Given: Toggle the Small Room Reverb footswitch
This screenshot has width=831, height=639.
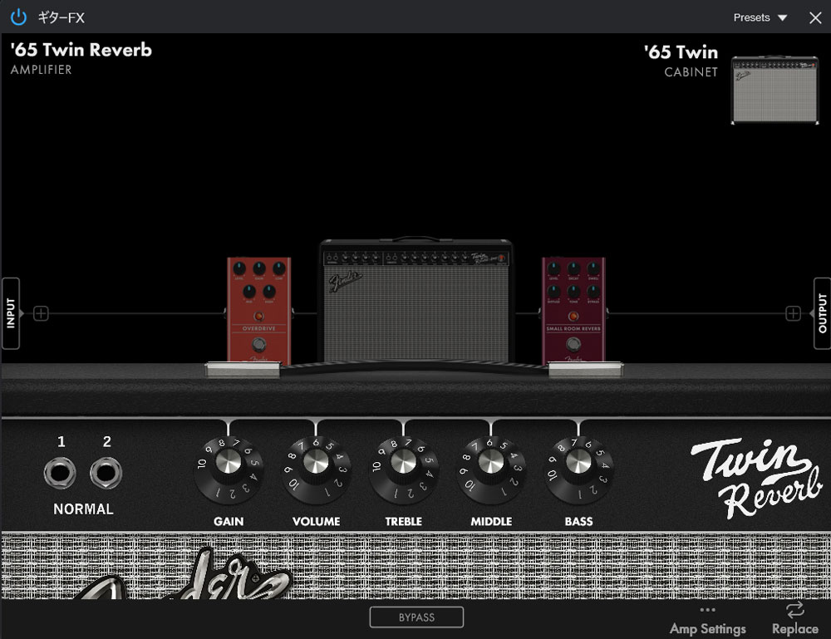Looking at the screenshot, I should [573, 344].
